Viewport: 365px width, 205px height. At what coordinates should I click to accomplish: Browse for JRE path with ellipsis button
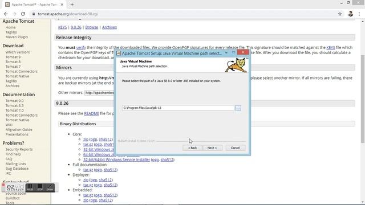(x=238, y=108)
